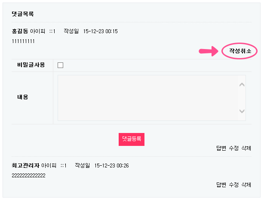Click the 내용 field label
The height and width of the screenshot is (204, 264).
pyautogui.click(x=23, y=97)
